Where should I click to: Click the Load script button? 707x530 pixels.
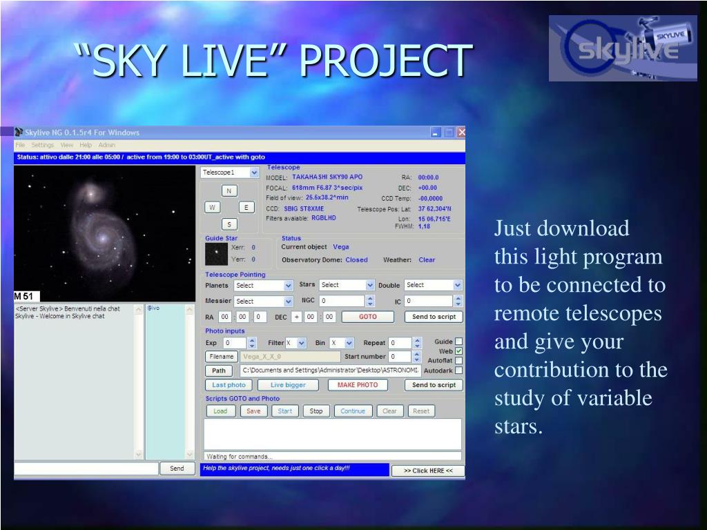pos(220,411)
